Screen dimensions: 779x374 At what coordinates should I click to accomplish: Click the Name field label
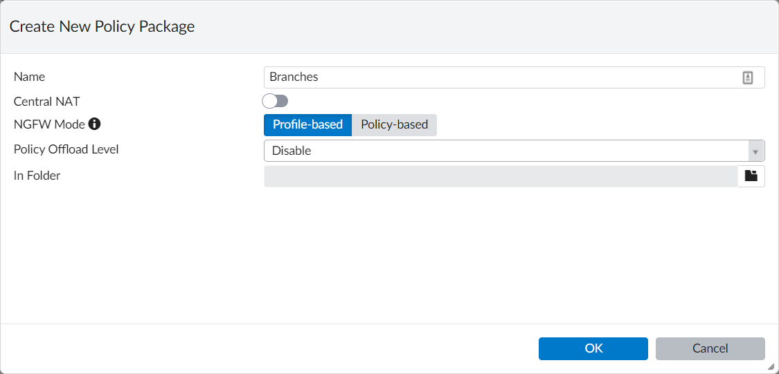click(x=29, y=77)
